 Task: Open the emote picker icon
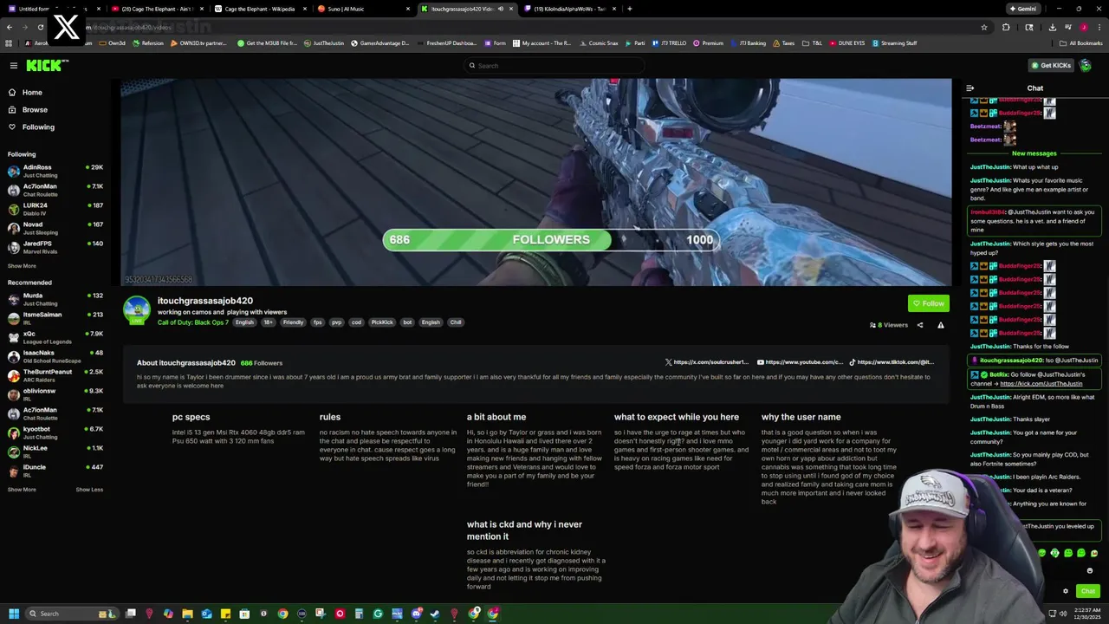click(1090, 571)
